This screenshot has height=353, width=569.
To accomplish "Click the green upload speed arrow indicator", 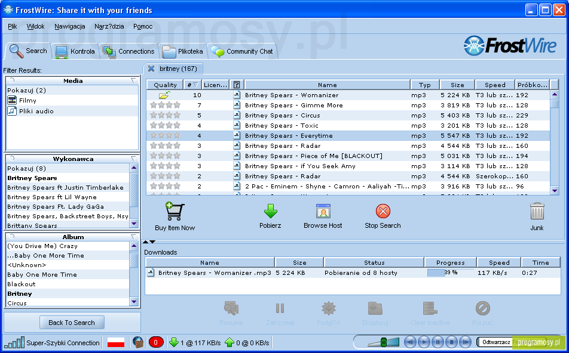I will 230,342.
